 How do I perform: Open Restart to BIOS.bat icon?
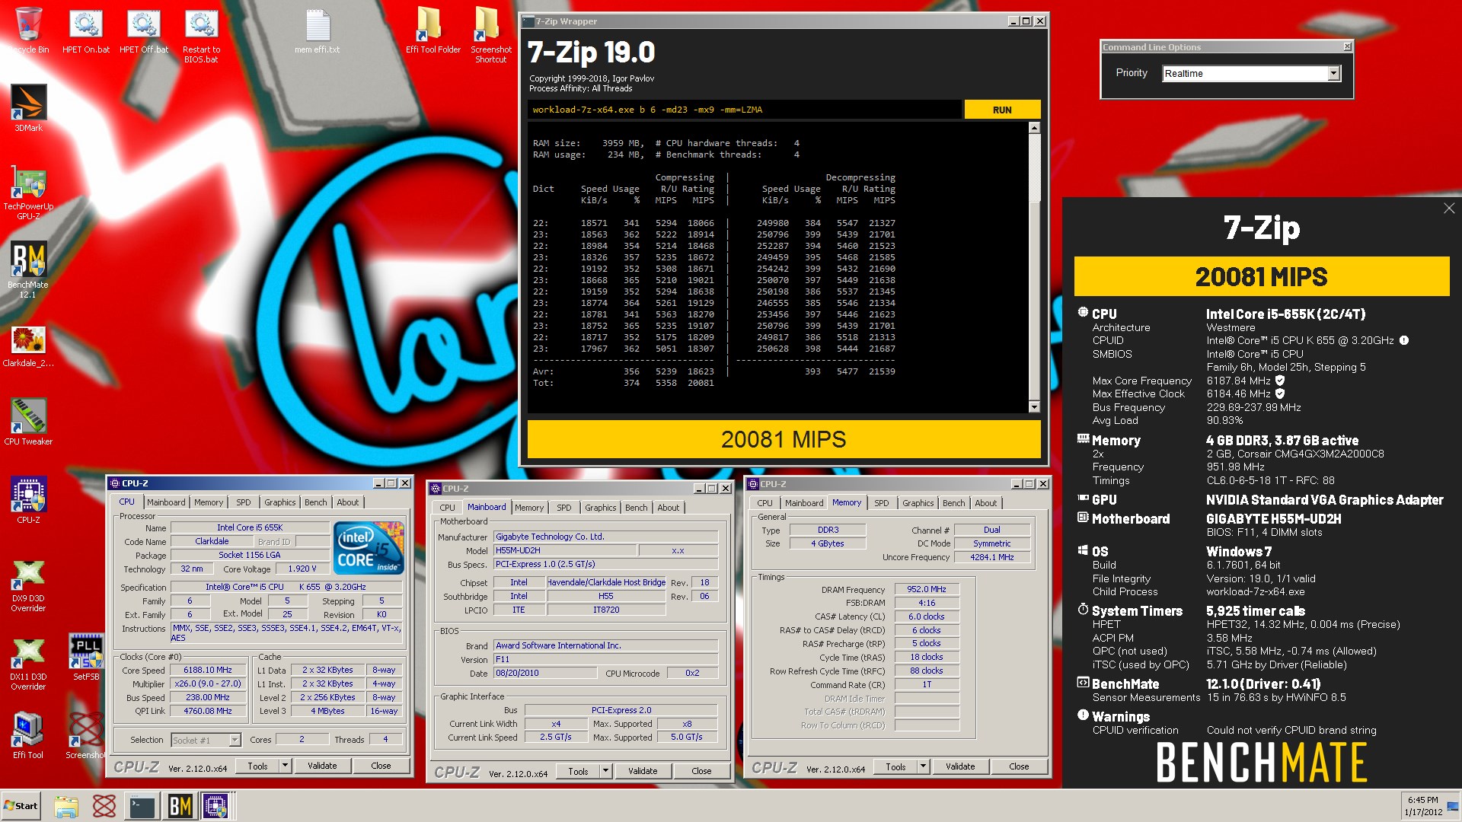tap(201, 35)
